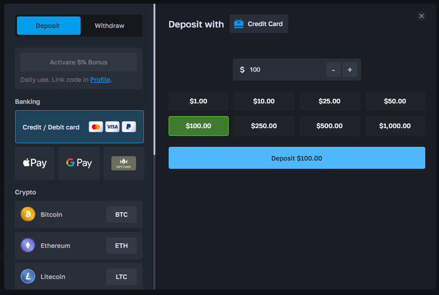This screenshot has height=295, width=439.
Task: Increase deposit amount with plus button
Action: (350, 70)
